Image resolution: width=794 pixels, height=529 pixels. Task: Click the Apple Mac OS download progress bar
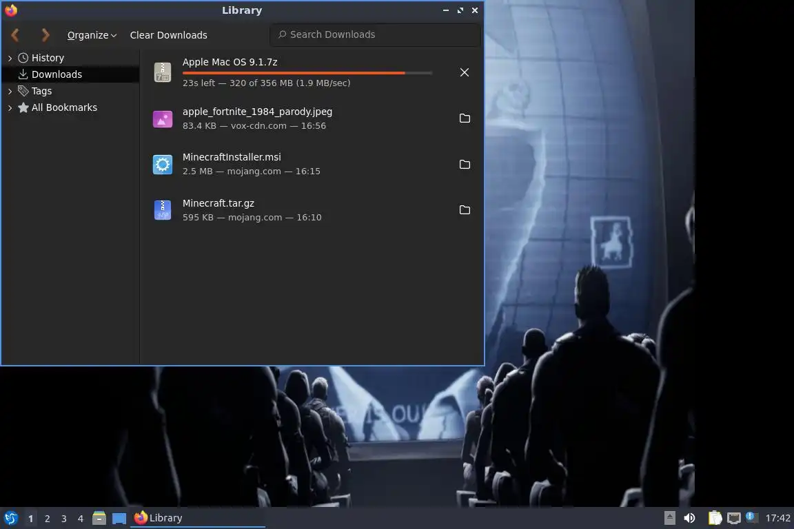307,73
